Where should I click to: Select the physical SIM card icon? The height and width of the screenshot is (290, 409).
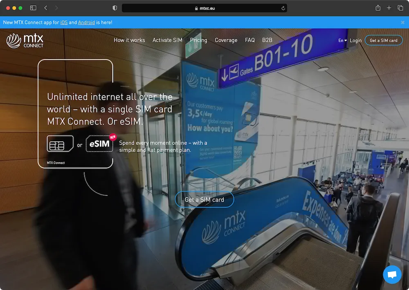click(60, 143)
